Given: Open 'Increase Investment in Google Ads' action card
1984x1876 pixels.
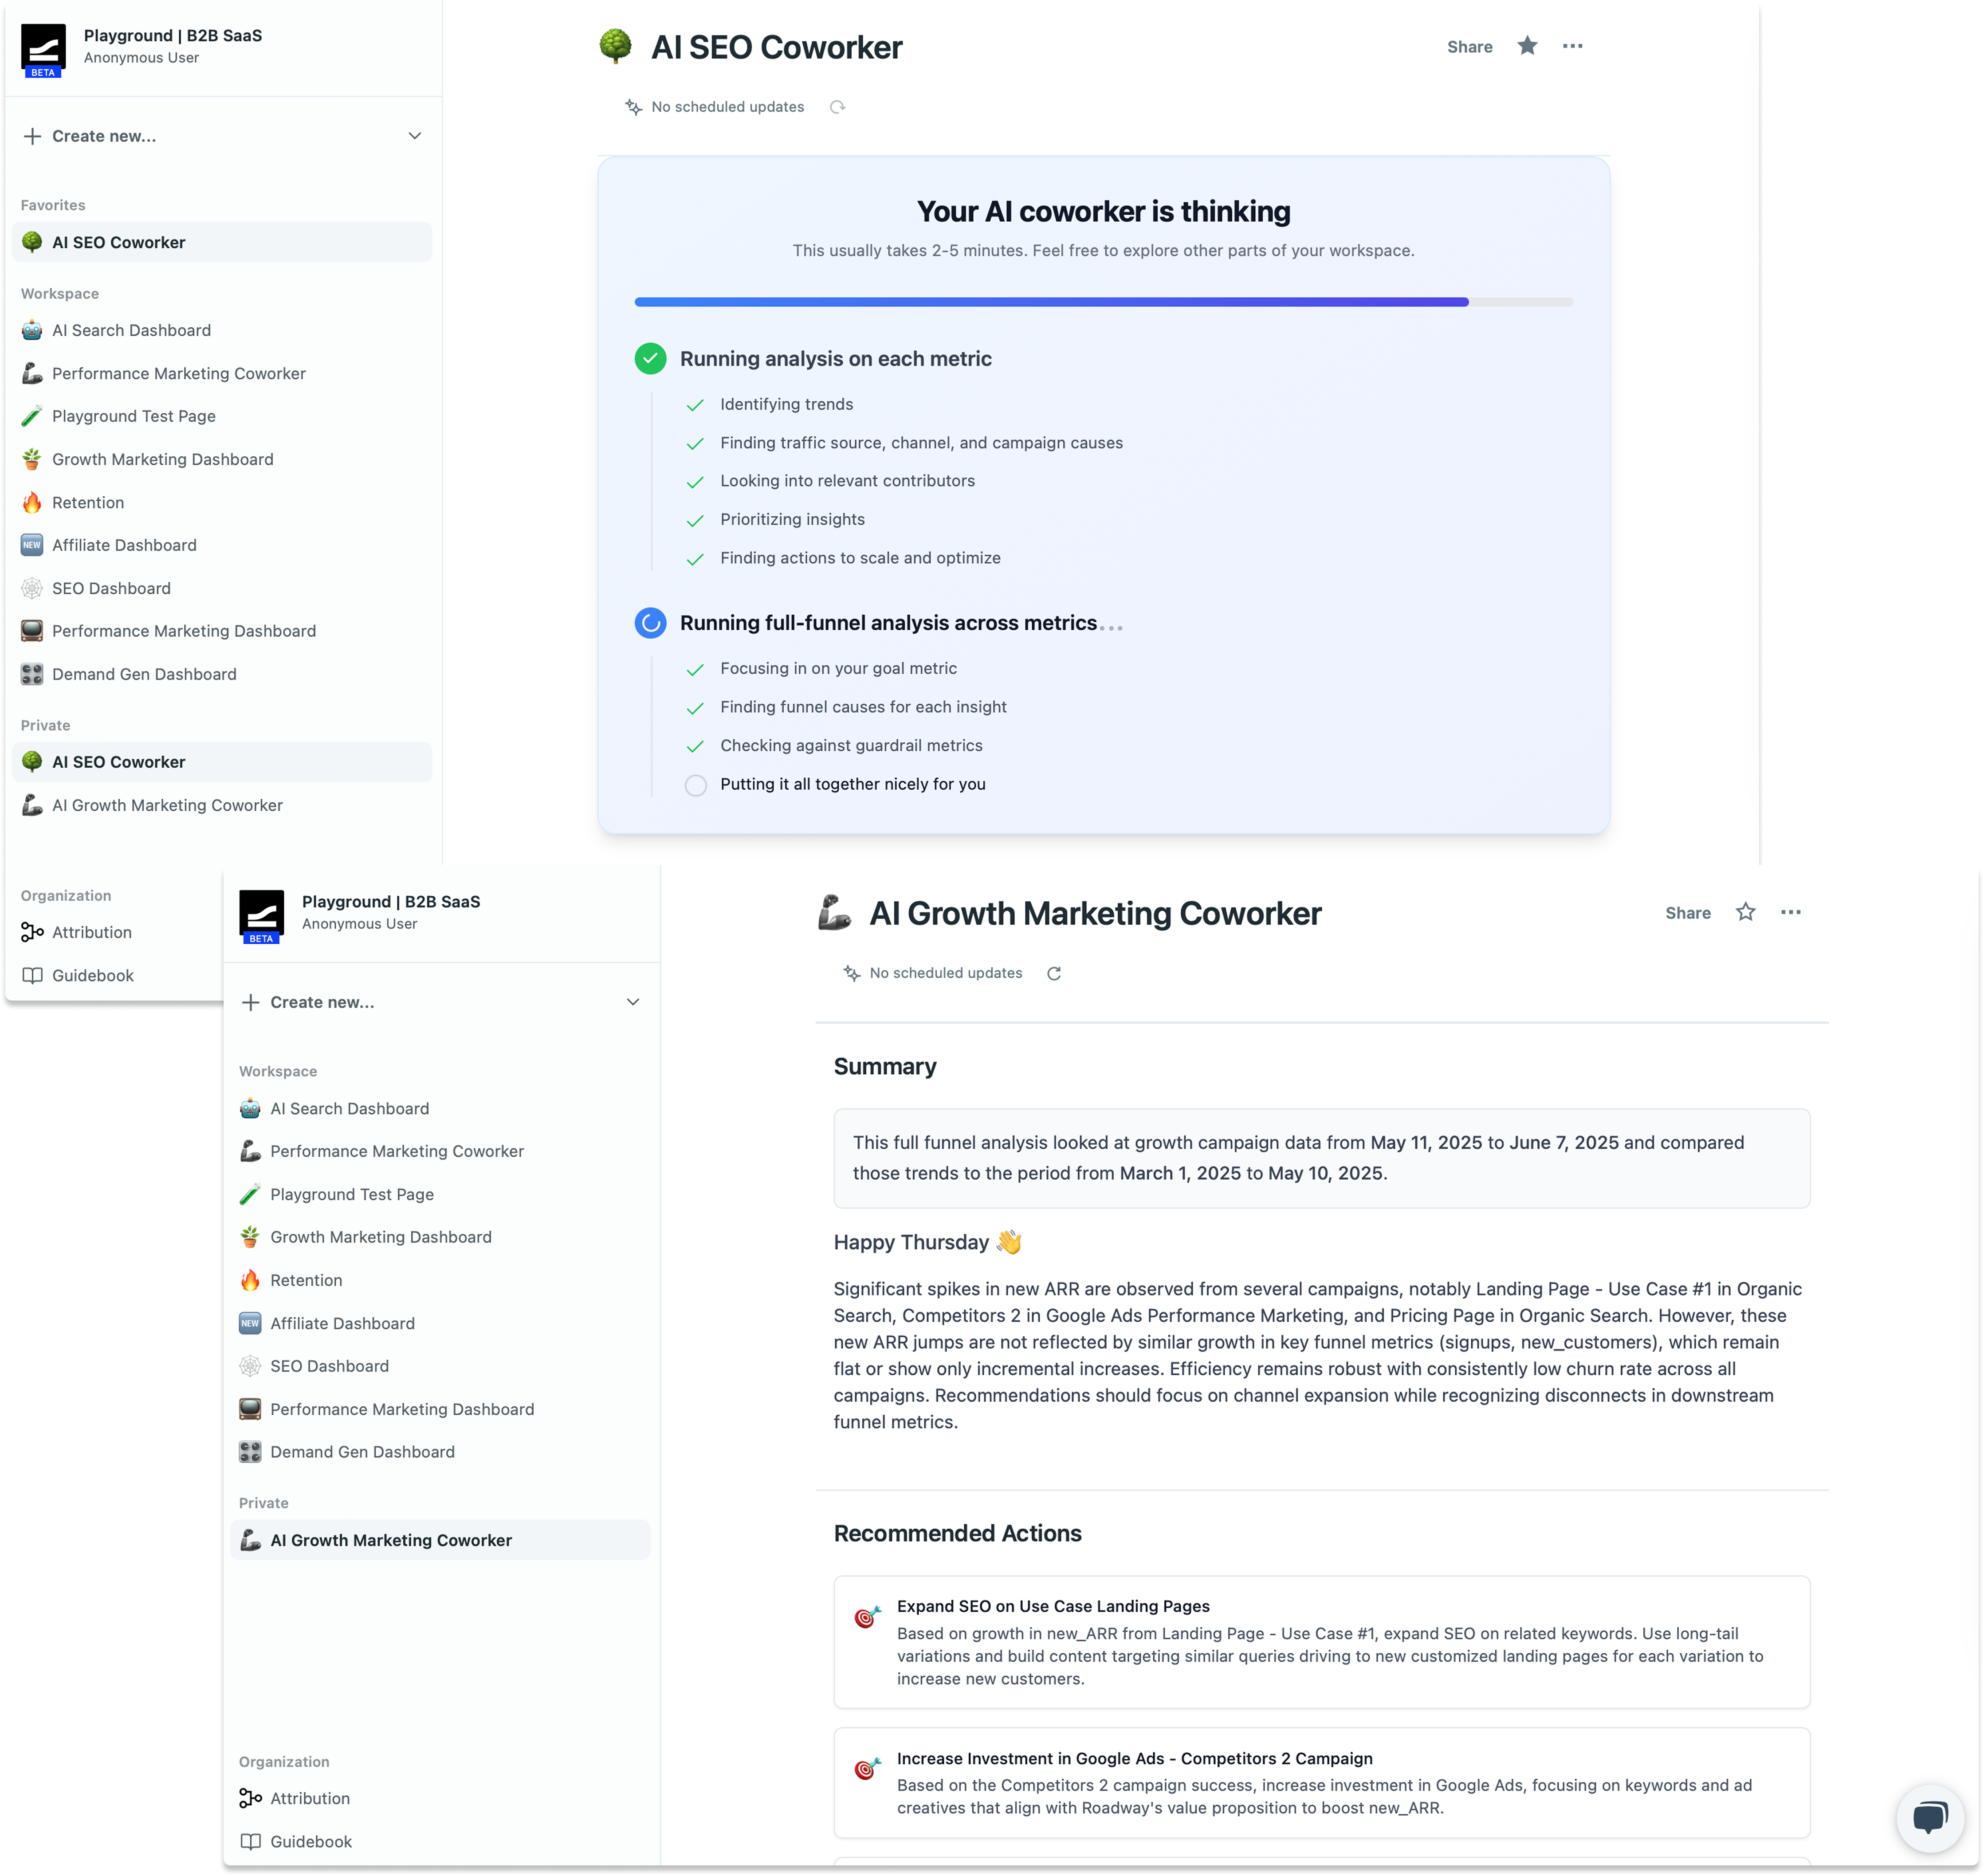Looking at the screenshot, I should pyautogui.click(x=1321, y=1783).
